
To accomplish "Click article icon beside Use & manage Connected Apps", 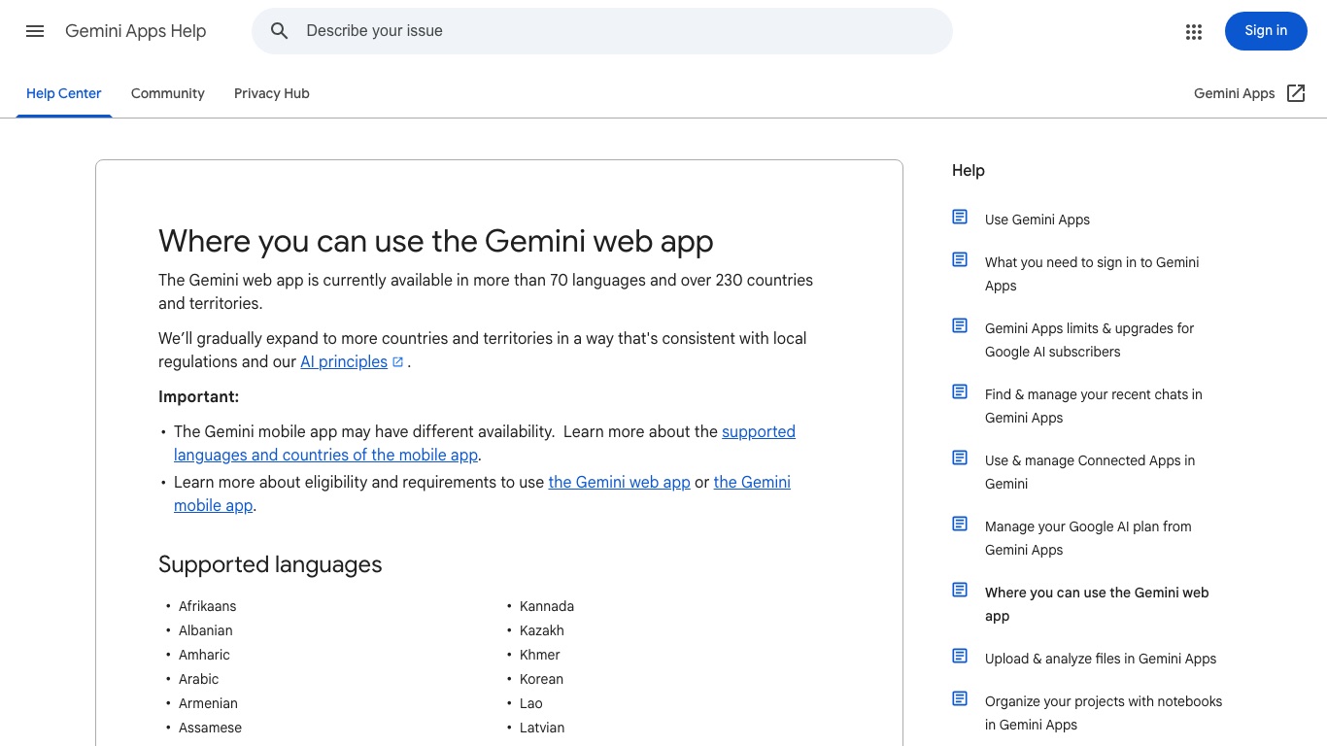I will coord(960,458).
